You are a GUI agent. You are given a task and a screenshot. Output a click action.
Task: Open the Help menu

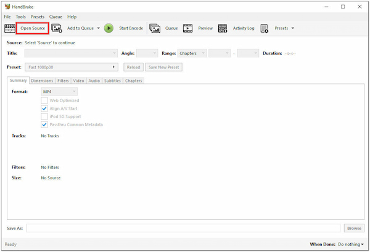[72, 17]
